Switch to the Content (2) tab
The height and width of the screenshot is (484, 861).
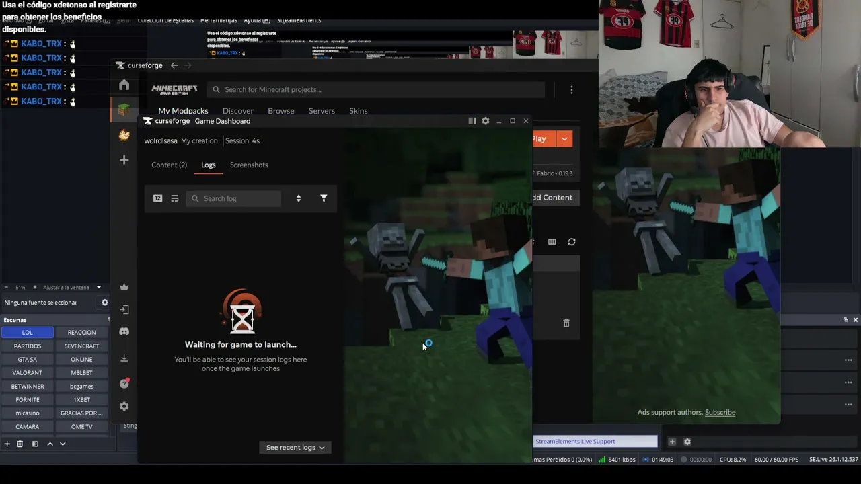pyautogui.click(x=169, y=165)
